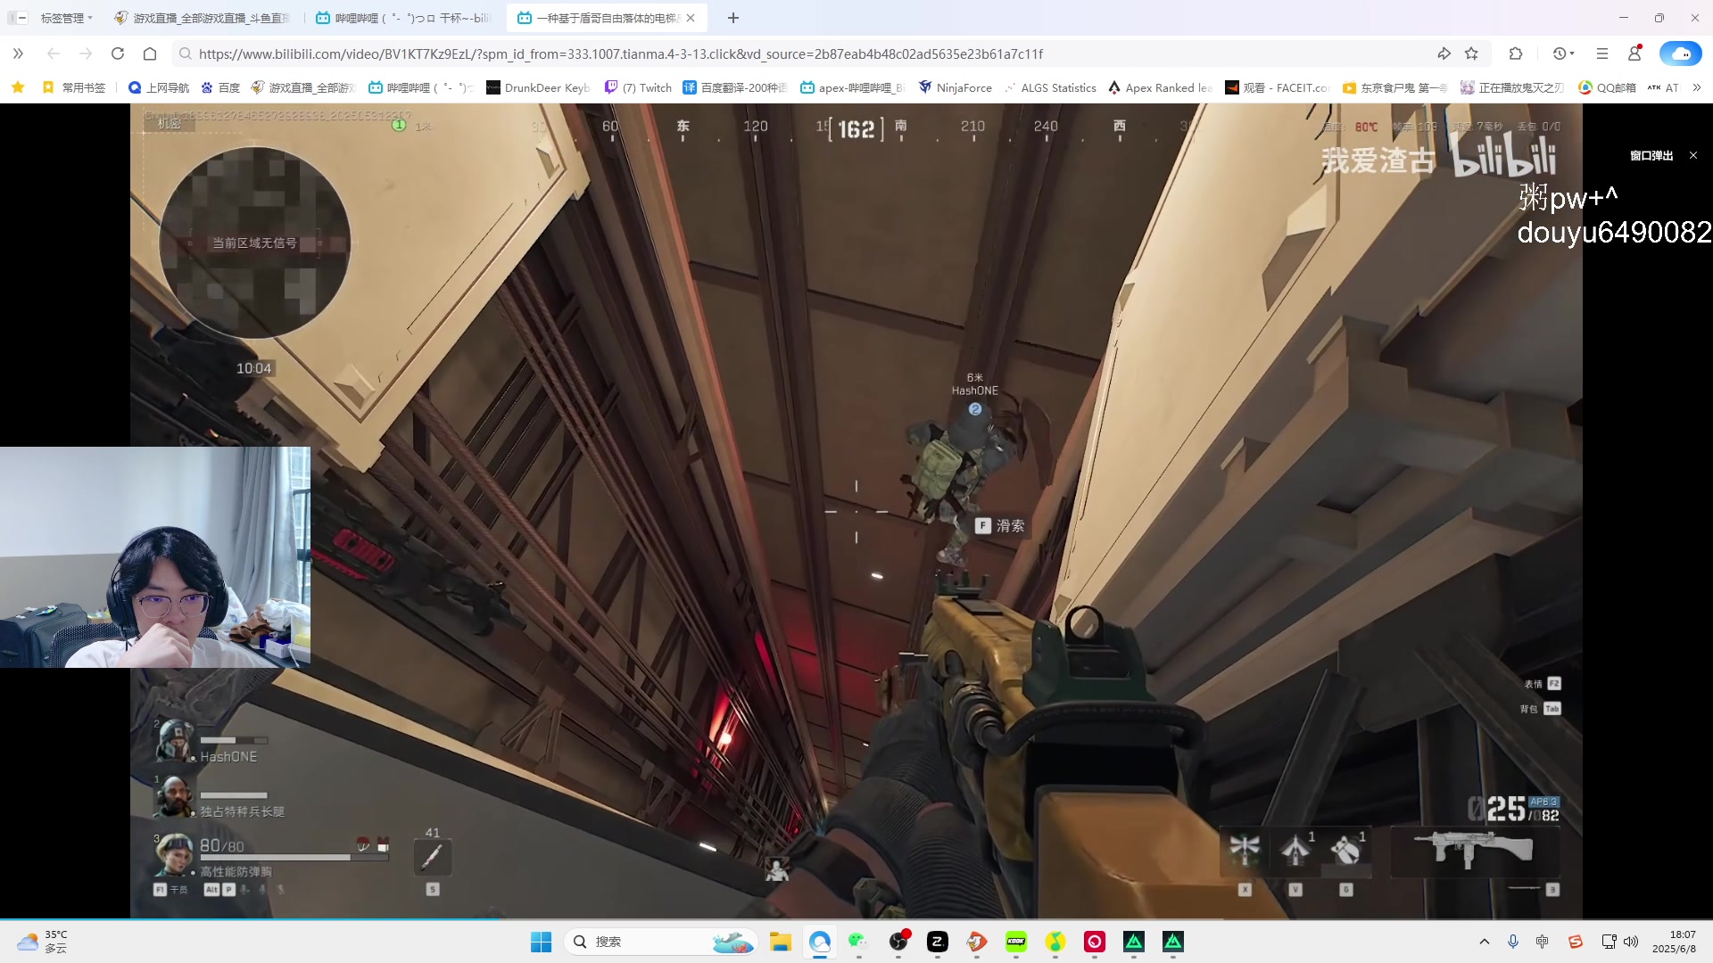
Task: Click the blue cloud sync button
Action: [1681, 53]
